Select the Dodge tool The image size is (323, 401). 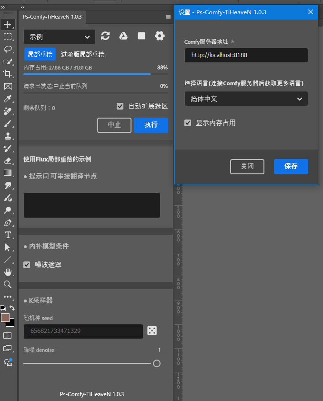8,210
